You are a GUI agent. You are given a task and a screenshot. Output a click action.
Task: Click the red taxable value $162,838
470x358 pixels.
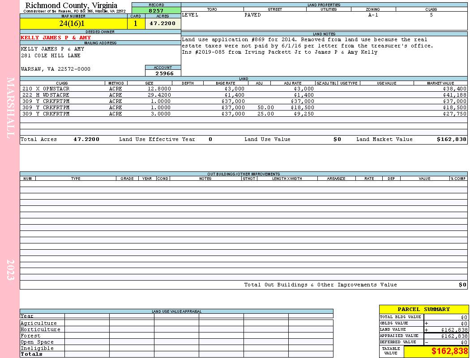click(449, 351)
